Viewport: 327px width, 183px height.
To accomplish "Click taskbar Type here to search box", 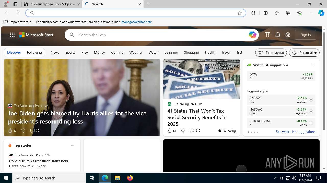I will click(49, 178).
